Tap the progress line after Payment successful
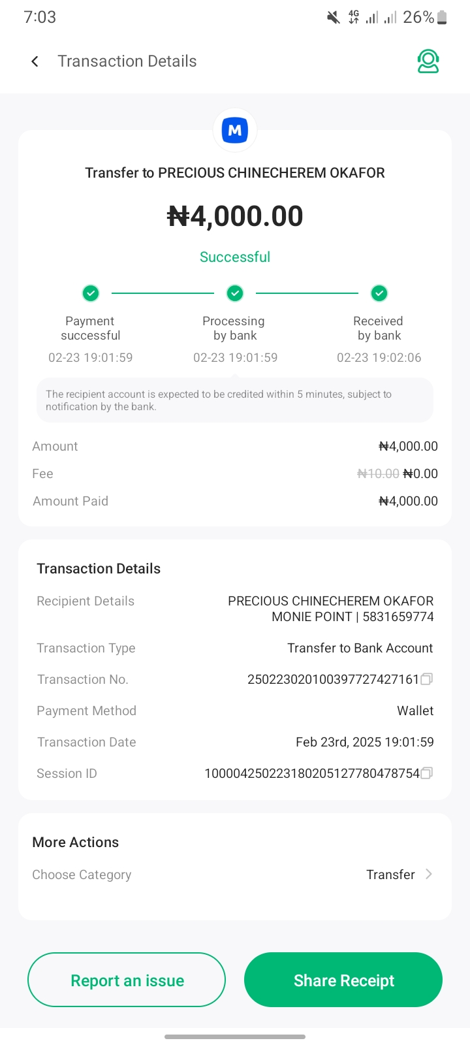Screen dimensions: 470x1045 [x=163, y=293]
